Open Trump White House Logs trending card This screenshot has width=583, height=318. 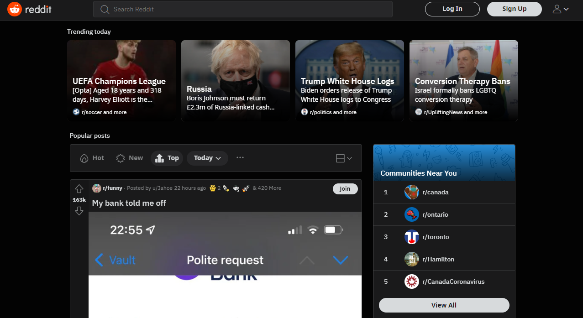pos(350,81)
